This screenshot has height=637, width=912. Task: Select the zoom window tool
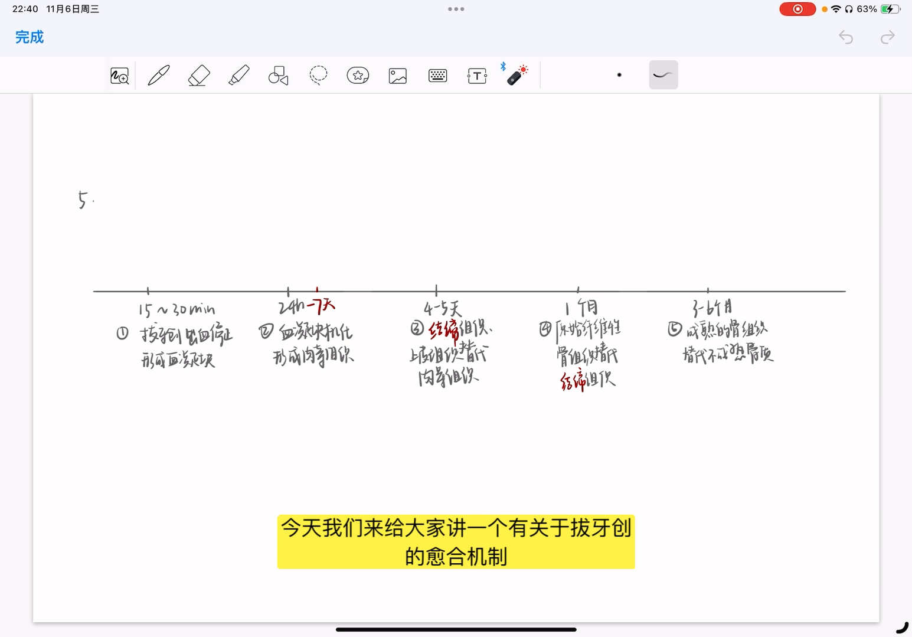pos(120,76)
